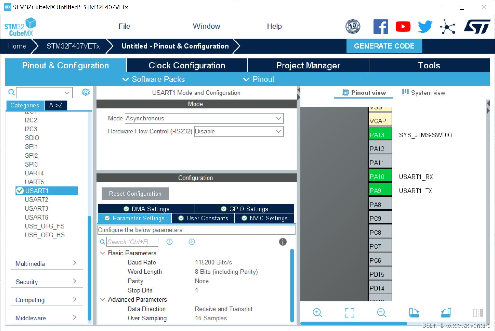Image resolution: width=495 pixels, height=331 pixels.
Task: Collapse the Basic Parameters group
Action: click(x=103, y=253)
